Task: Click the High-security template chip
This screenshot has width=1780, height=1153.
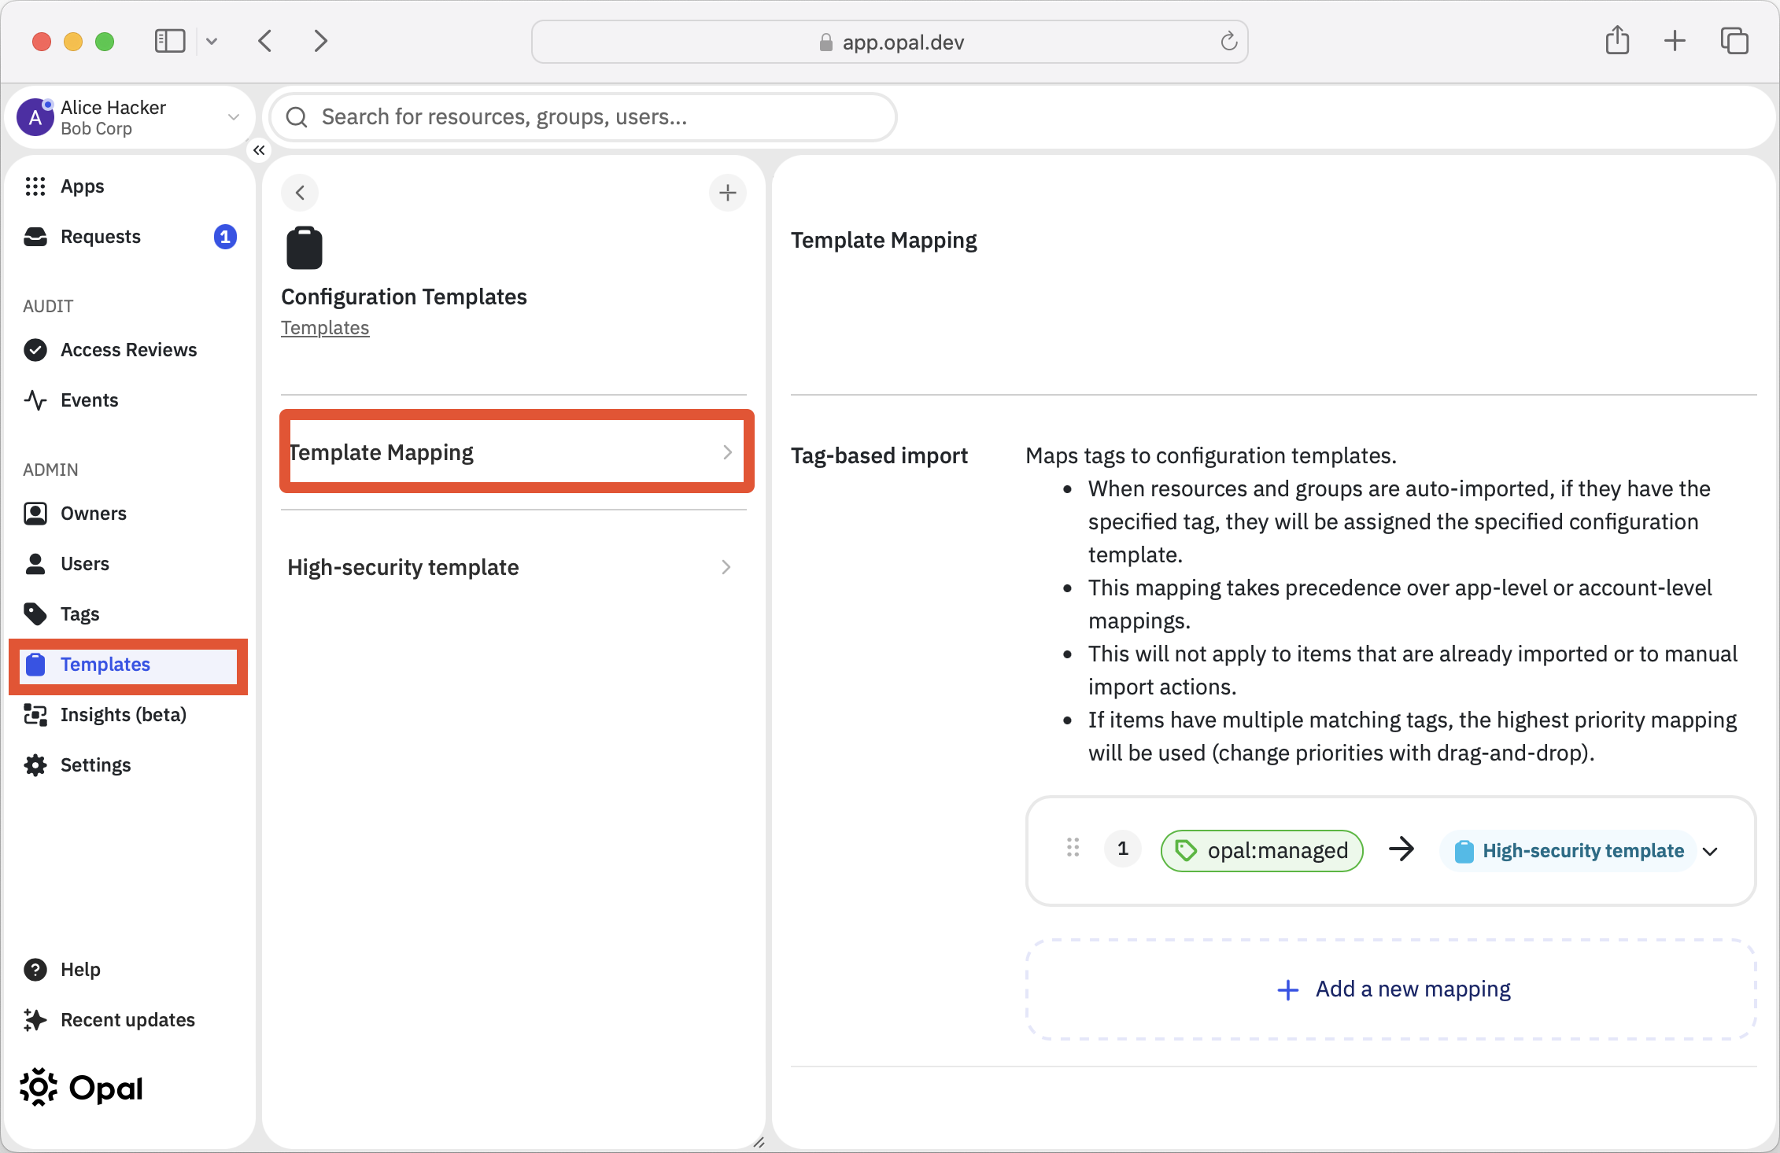Action: coord(1568,851)
